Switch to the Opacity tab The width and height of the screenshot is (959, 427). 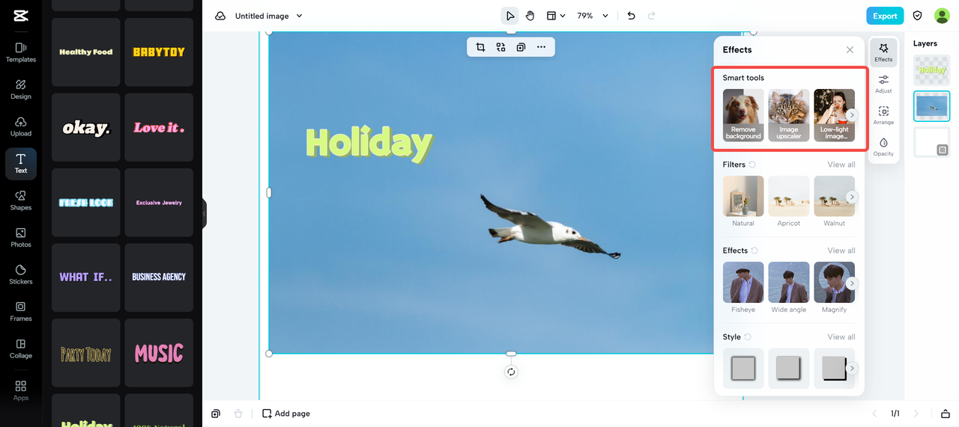point(883,147)
